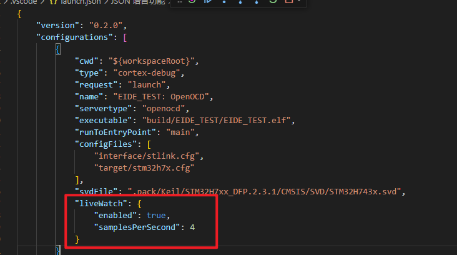Click the "enabled" key

(115, 216)
